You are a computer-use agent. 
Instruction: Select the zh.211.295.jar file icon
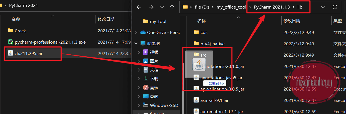click(11, 53)
